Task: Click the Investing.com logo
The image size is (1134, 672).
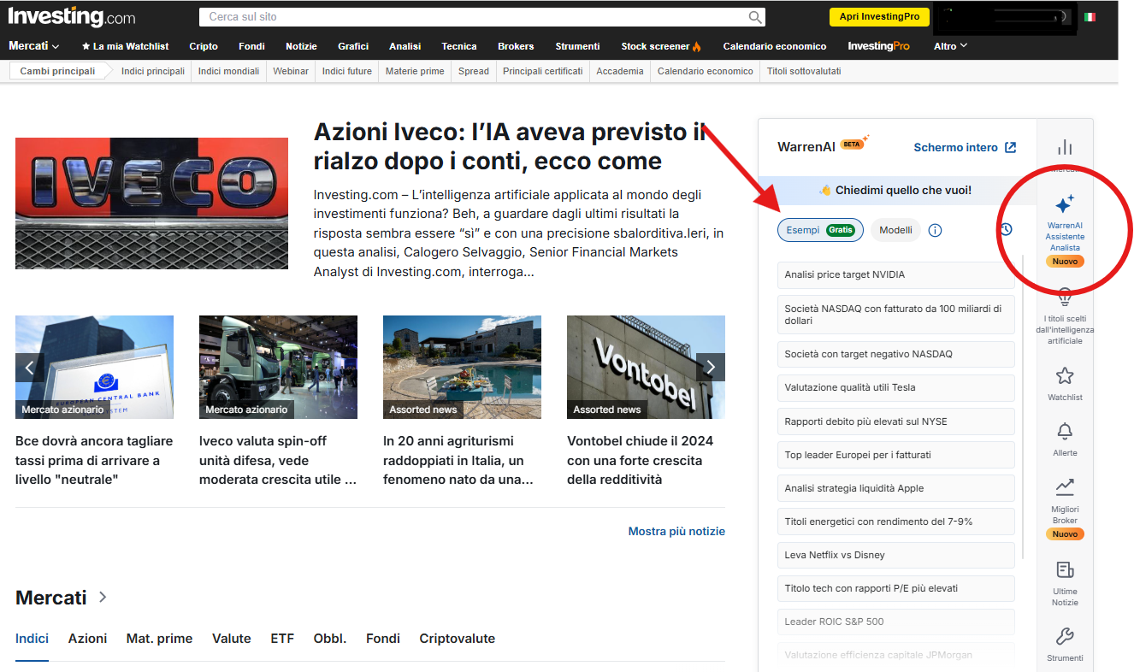Action: pos(72,16)
